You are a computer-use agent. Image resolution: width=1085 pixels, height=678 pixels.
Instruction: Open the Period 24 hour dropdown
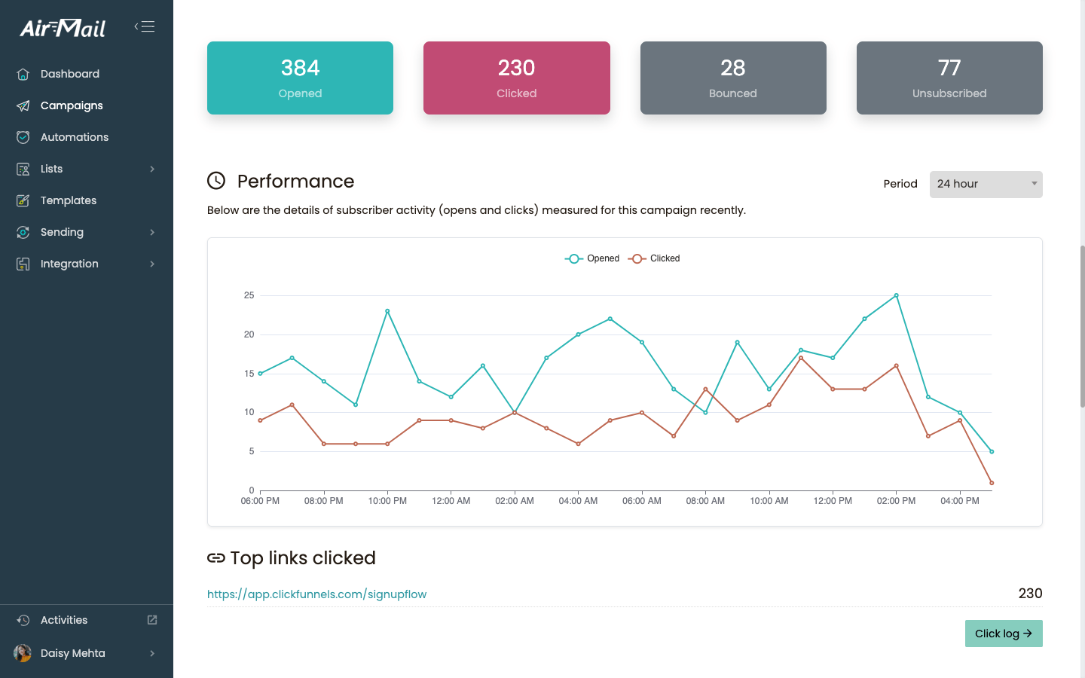[986, 185]
